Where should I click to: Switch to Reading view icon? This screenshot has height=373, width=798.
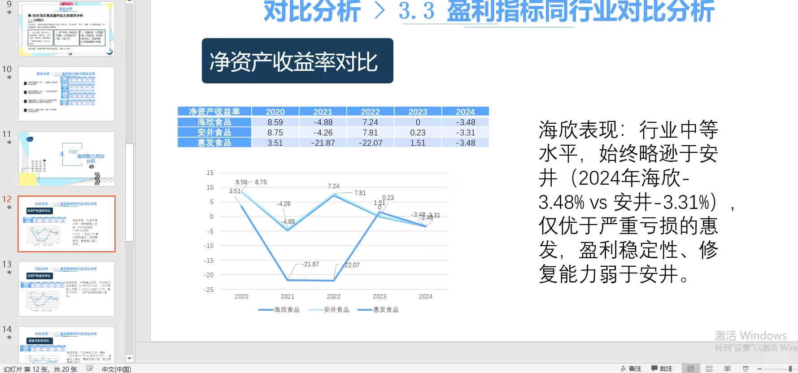coord(727,369)
